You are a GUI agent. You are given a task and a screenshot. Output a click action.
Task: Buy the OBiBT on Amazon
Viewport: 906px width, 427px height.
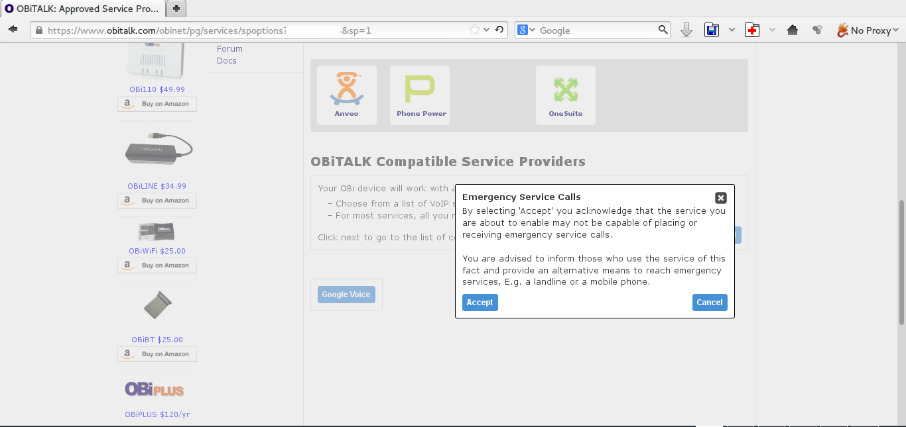(157, 354)
